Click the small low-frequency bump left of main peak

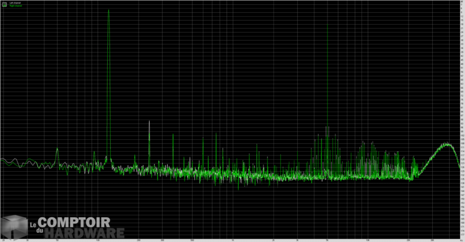pyautogui.click(x=58, y=149)
